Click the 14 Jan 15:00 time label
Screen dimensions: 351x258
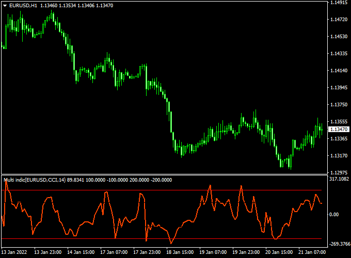click(x=81, y=252)
